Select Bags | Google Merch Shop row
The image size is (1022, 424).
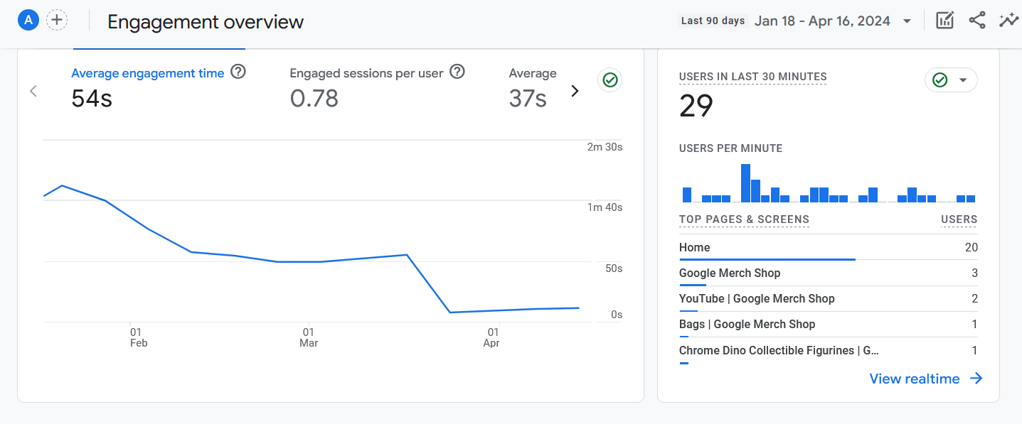829,325
